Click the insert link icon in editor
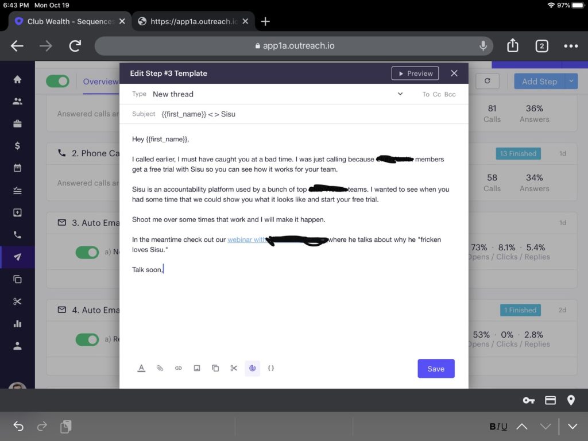 pyautogui.click(x=179, y=368)
